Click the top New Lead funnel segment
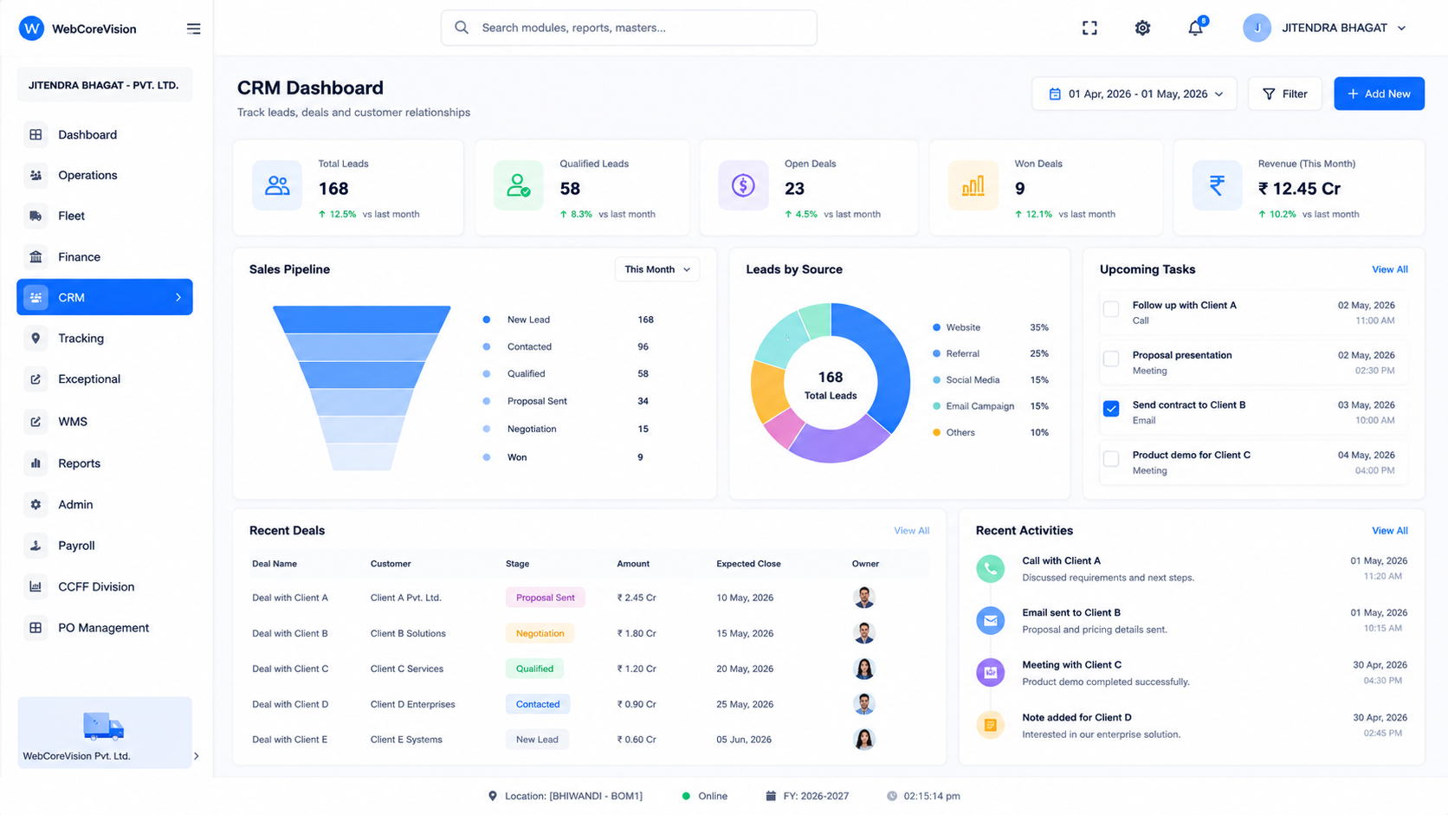This screenshot has width=1448, height=815. click(x=362, y=319)
